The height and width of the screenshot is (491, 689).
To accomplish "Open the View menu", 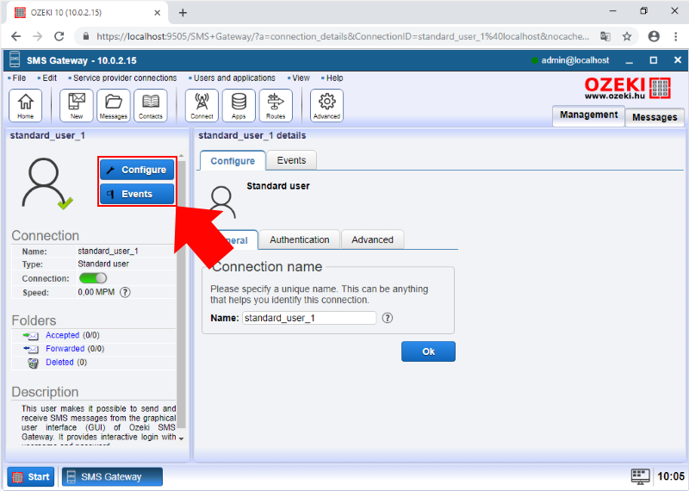I will click(299, 78).
